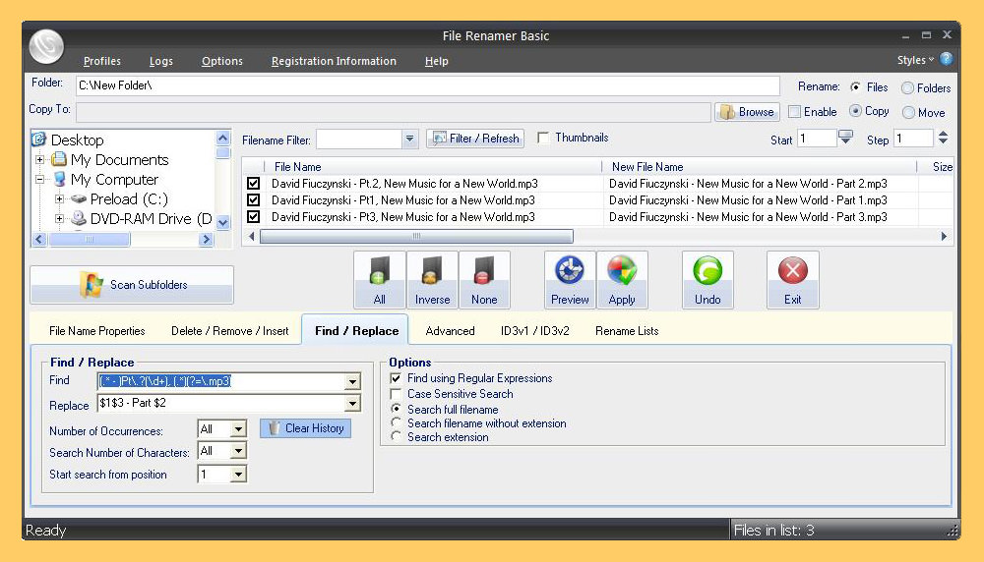Open the Number of Occurrences dropdown
The image size is (984, 562).
(238, 429)
